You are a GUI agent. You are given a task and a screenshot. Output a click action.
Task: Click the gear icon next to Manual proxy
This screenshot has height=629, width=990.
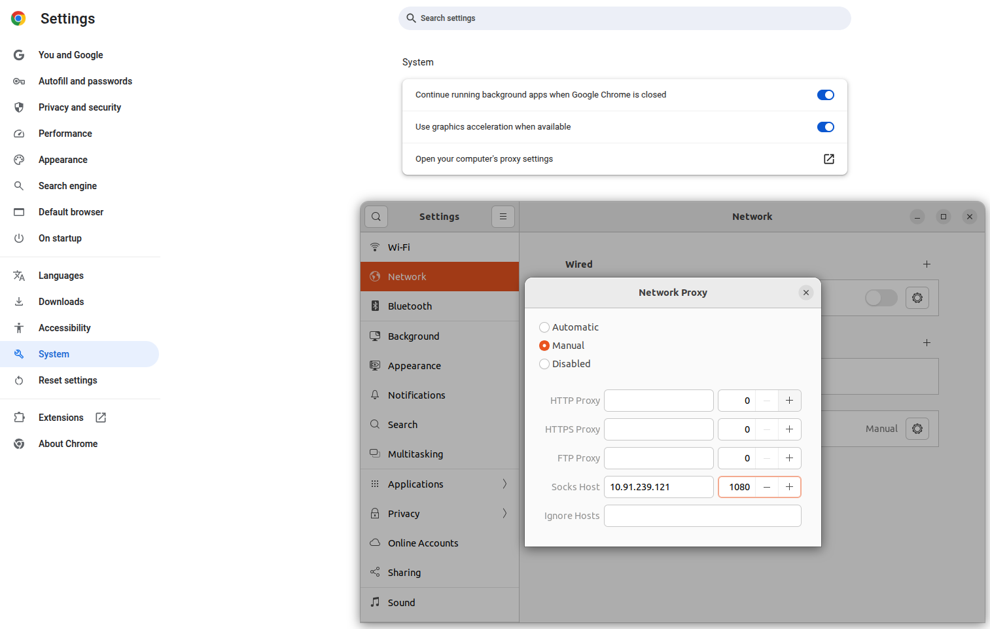[917, 429]
